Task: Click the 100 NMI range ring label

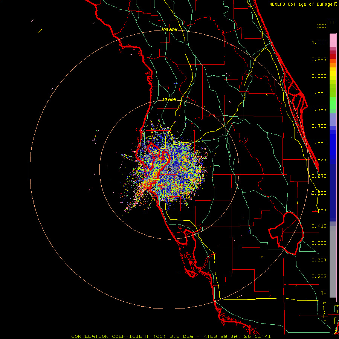Action: [169, 30]
